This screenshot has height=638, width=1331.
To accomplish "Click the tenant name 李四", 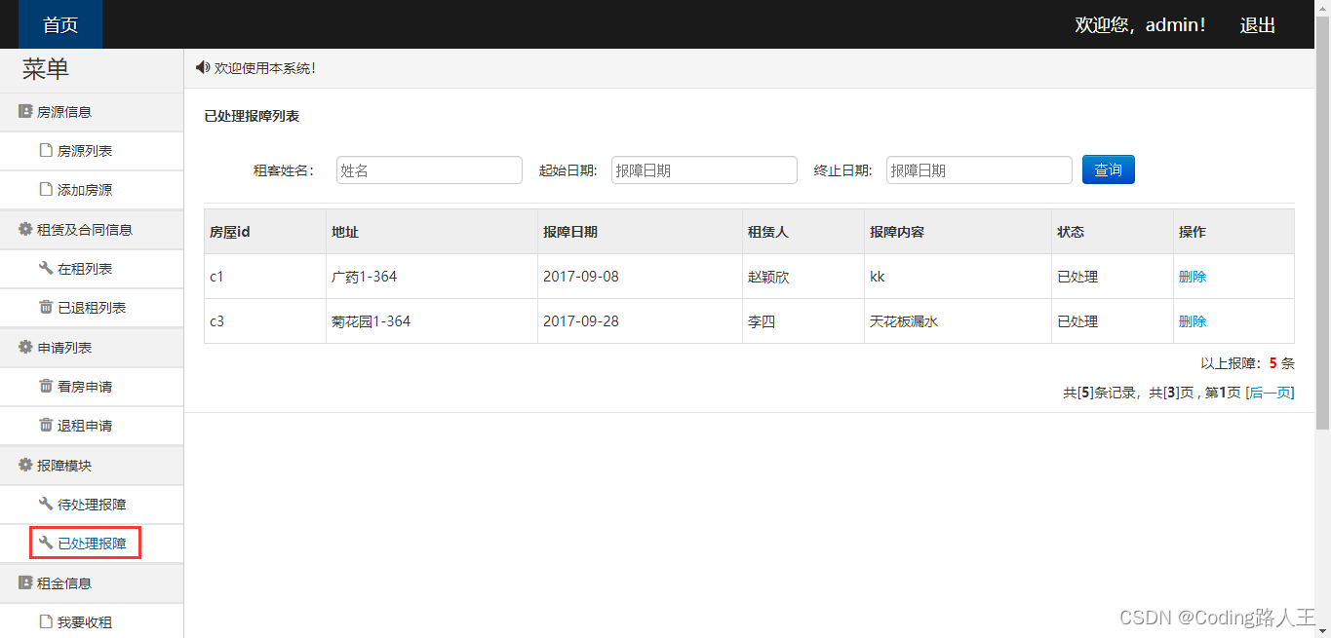I will coord(762,321).
